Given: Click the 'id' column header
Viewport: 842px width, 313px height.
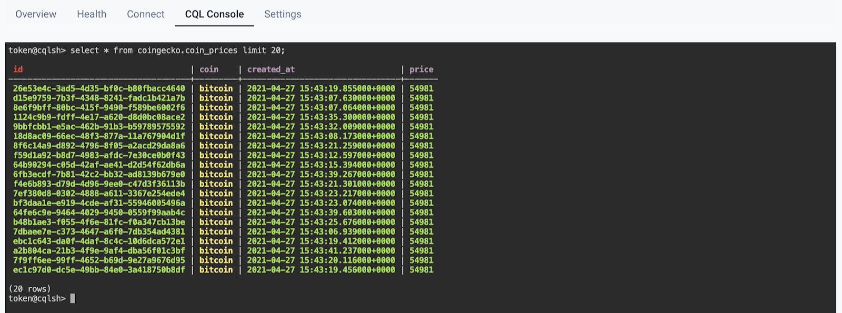Looking at the screenshot, I should (x=18, y=69).
